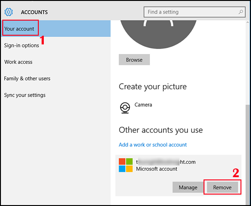251x206 pixels.
Task: Click the Microsoft account logo
Action: (125, 165)
